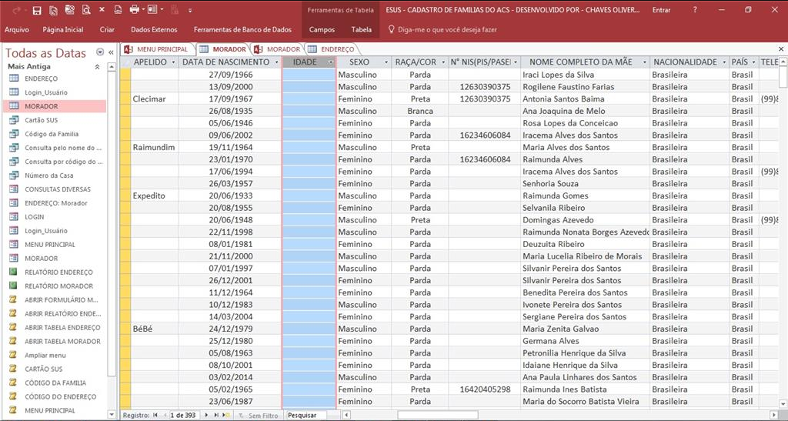788x421 pixels.
Task: Open the Dados Externos ribbon tab
Action: point(154,29)
